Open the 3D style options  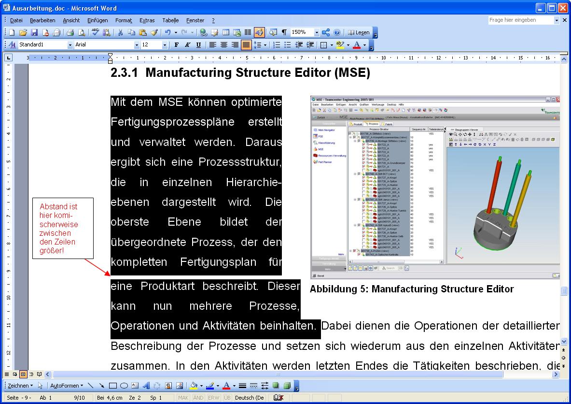click(x=287, y=386)
